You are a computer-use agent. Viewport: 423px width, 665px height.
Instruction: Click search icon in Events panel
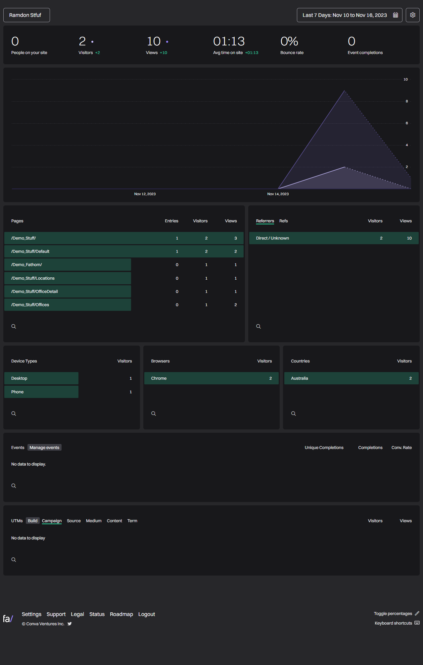(14, 486)
